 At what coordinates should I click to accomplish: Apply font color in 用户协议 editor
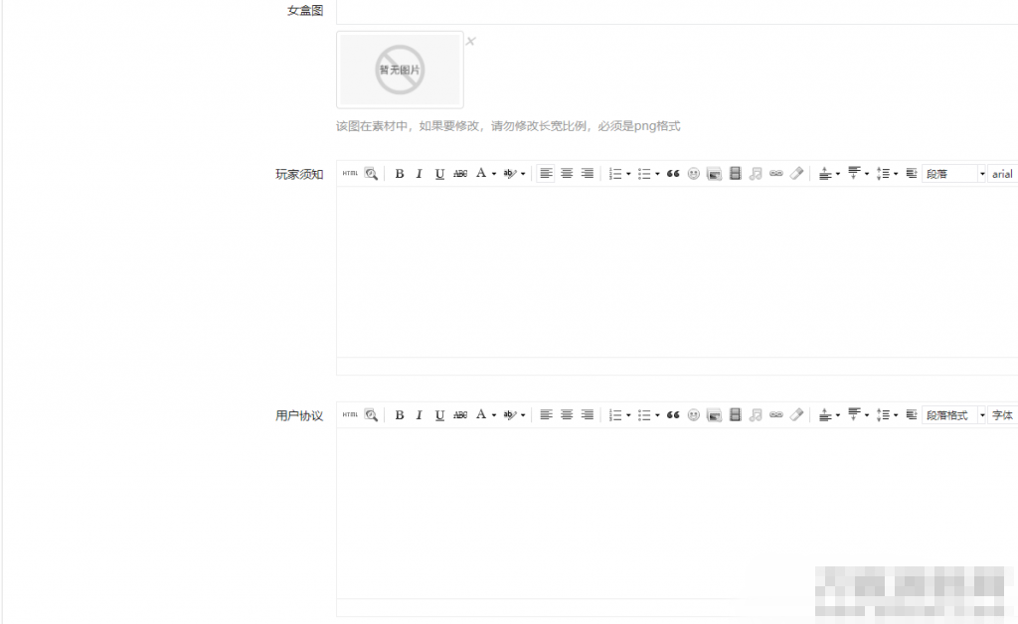481,414
